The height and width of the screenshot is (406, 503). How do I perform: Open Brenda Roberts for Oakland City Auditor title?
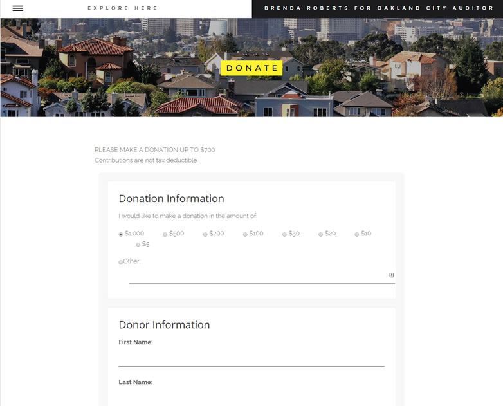tap(379, 8)
